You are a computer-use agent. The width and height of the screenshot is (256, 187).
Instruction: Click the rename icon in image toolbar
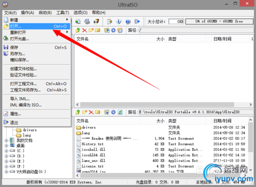click(97, 31)
